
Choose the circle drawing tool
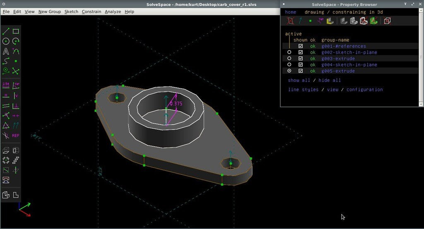tap(6, 41)
